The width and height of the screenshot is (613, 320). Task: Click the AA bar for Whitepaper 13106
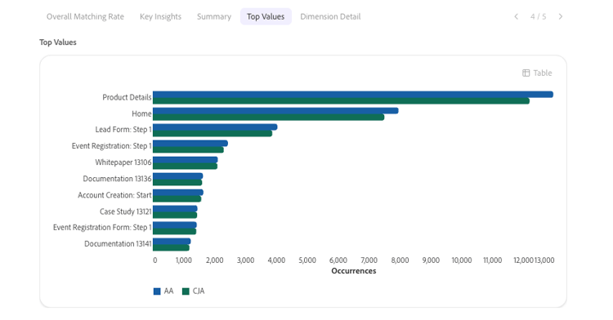click(186, 160)
